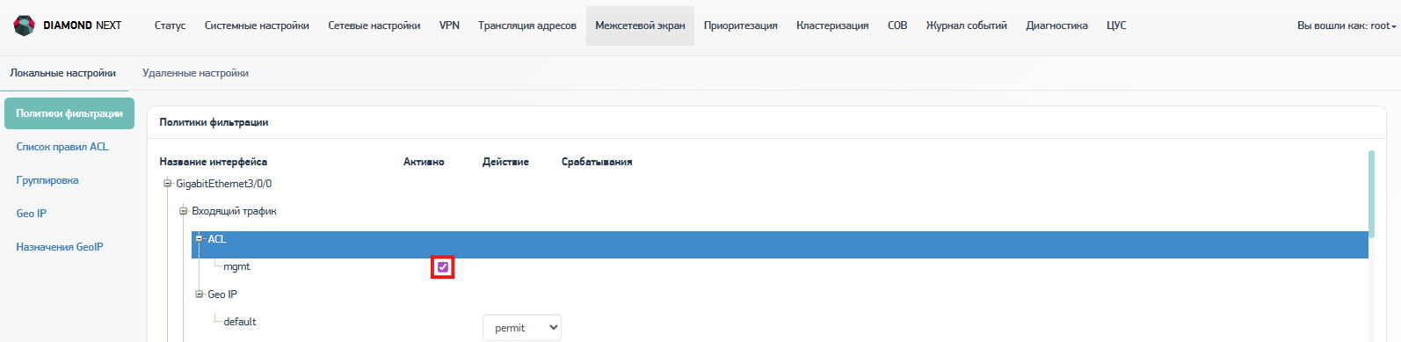Collapse the ACL tree node
Viewport: 1401px width, 342px height.
200,238
